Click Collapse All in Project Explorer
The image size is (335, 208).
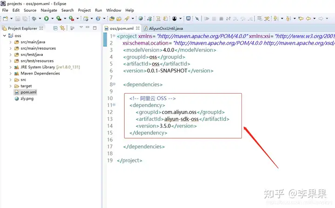click(55, 28)
